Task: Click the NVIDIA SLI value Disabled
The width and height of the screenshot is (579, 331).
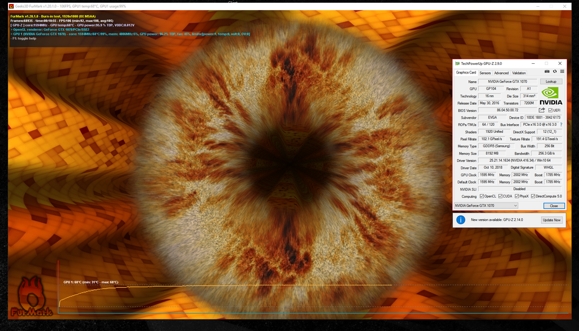Action: coord(520,189)
